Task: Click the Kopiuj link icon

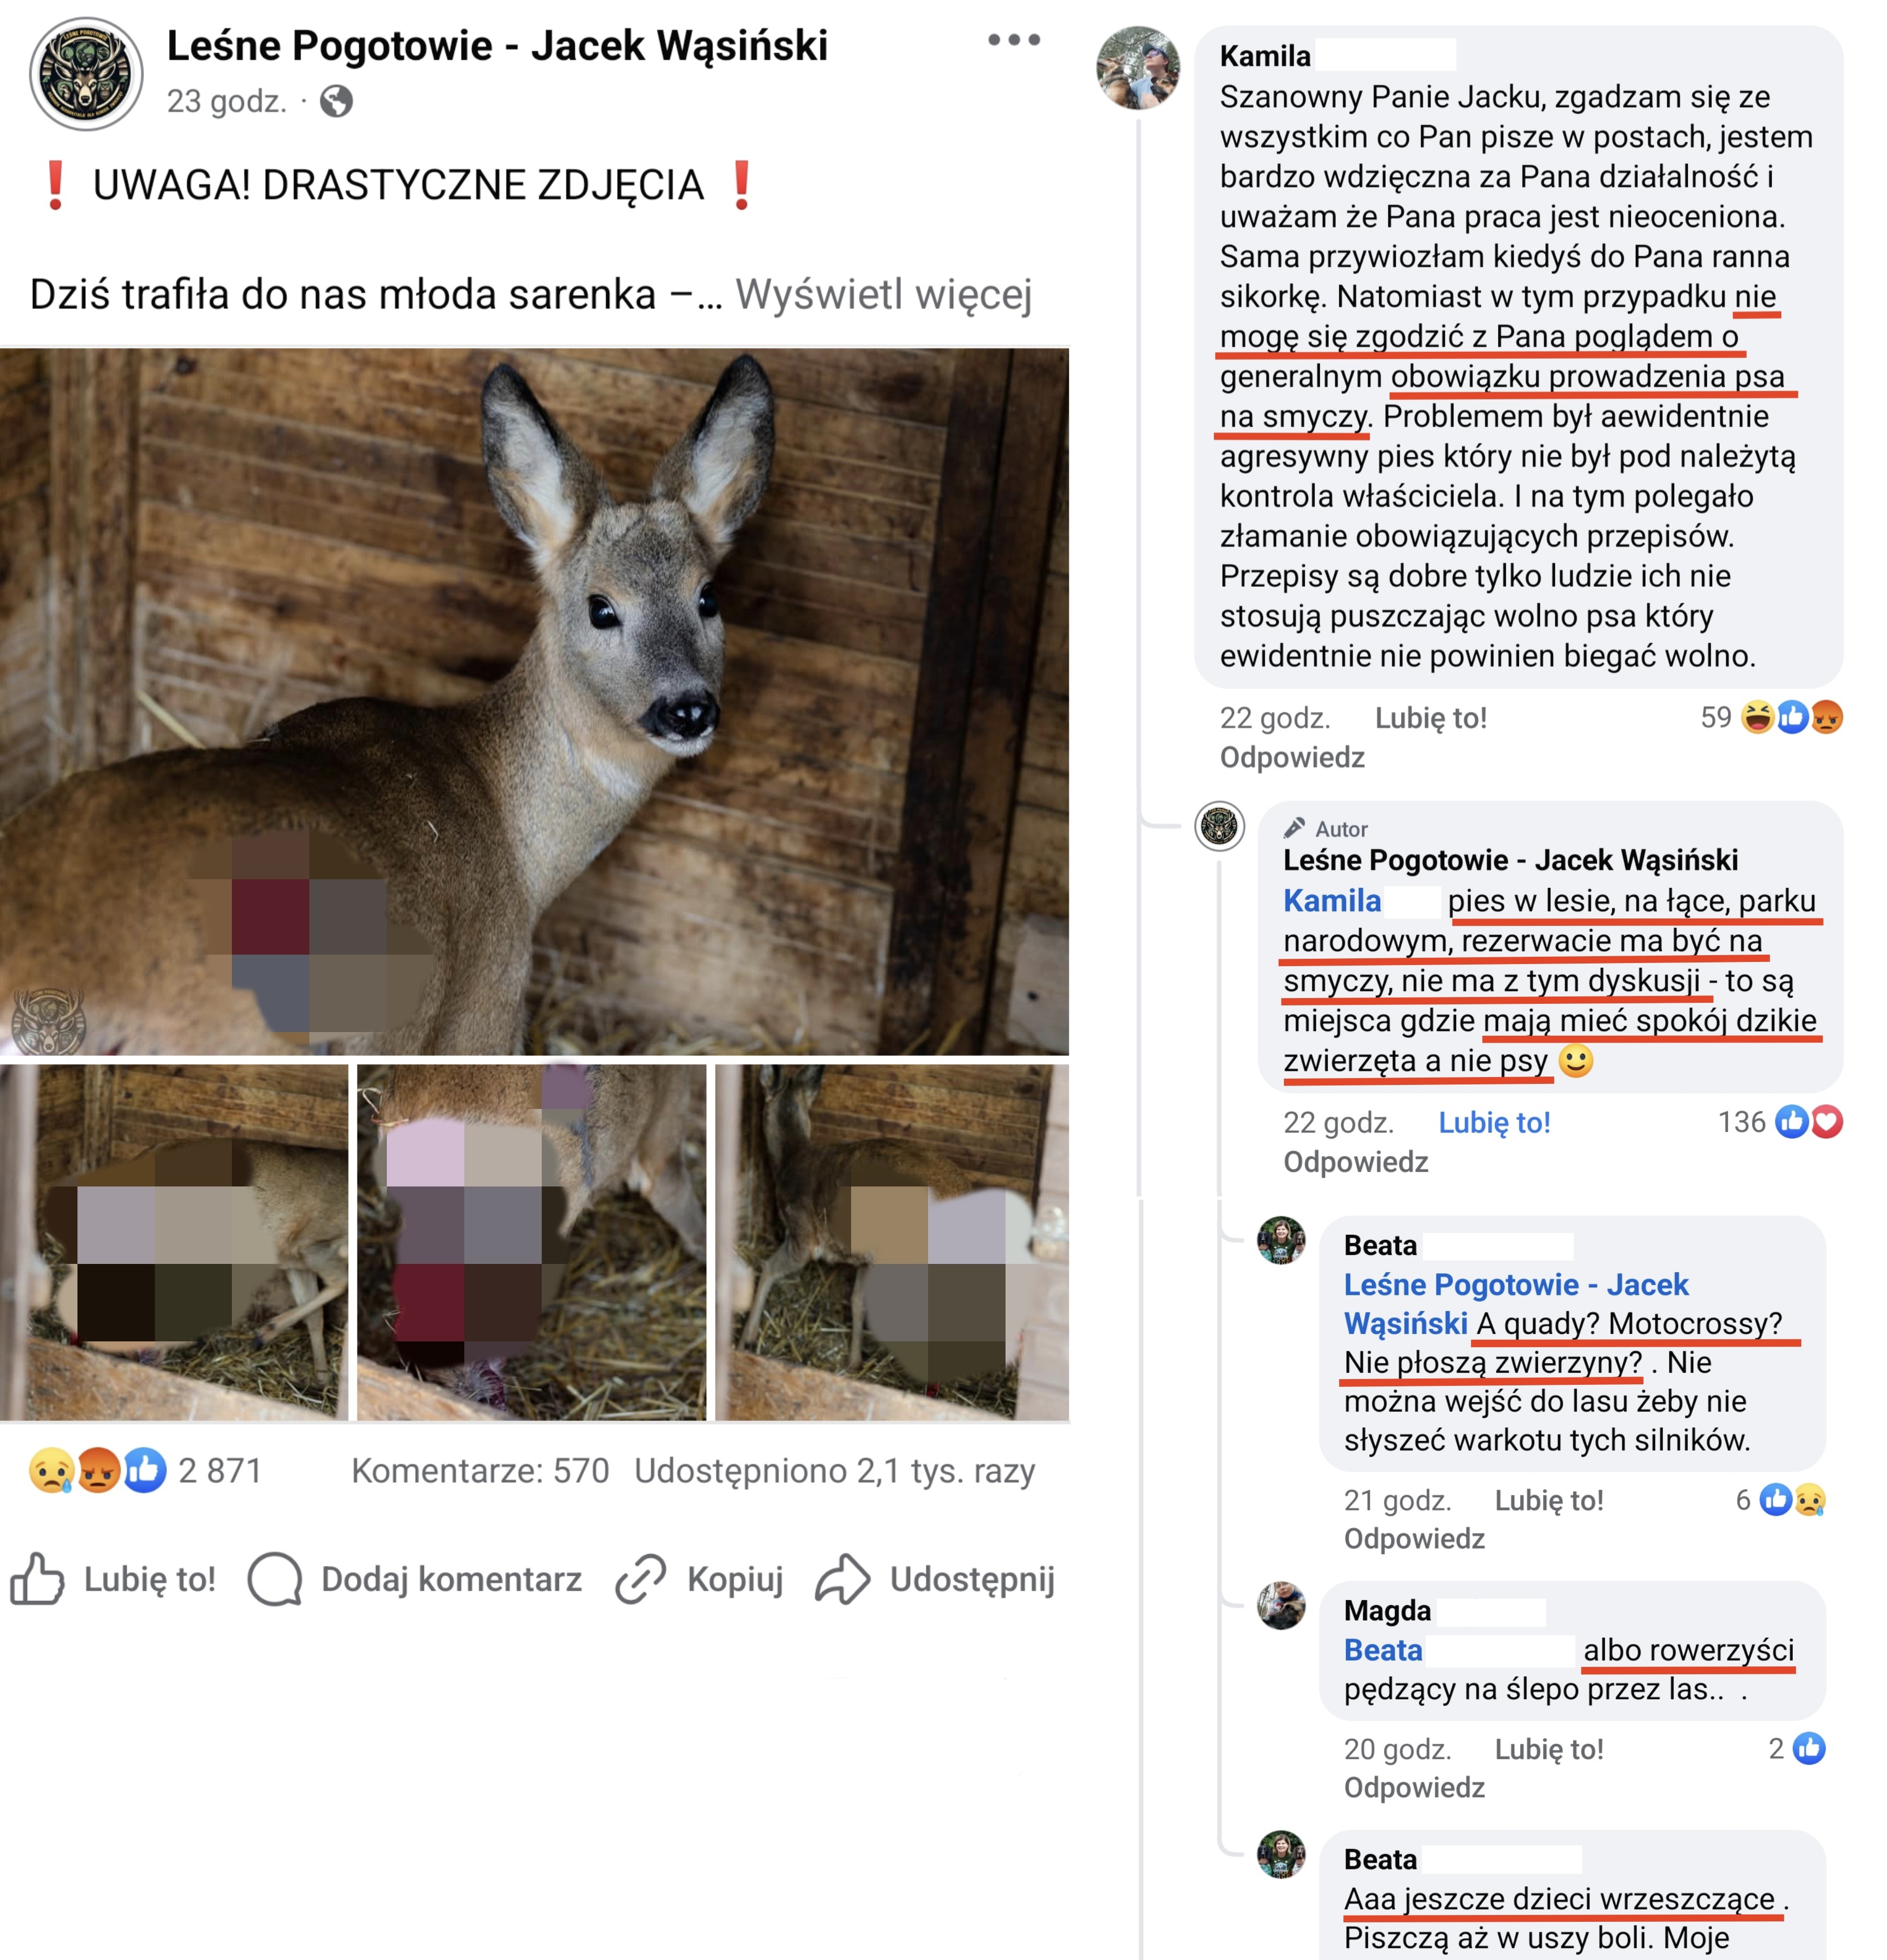Action: pyautogui.click(x=640, y=1579)
